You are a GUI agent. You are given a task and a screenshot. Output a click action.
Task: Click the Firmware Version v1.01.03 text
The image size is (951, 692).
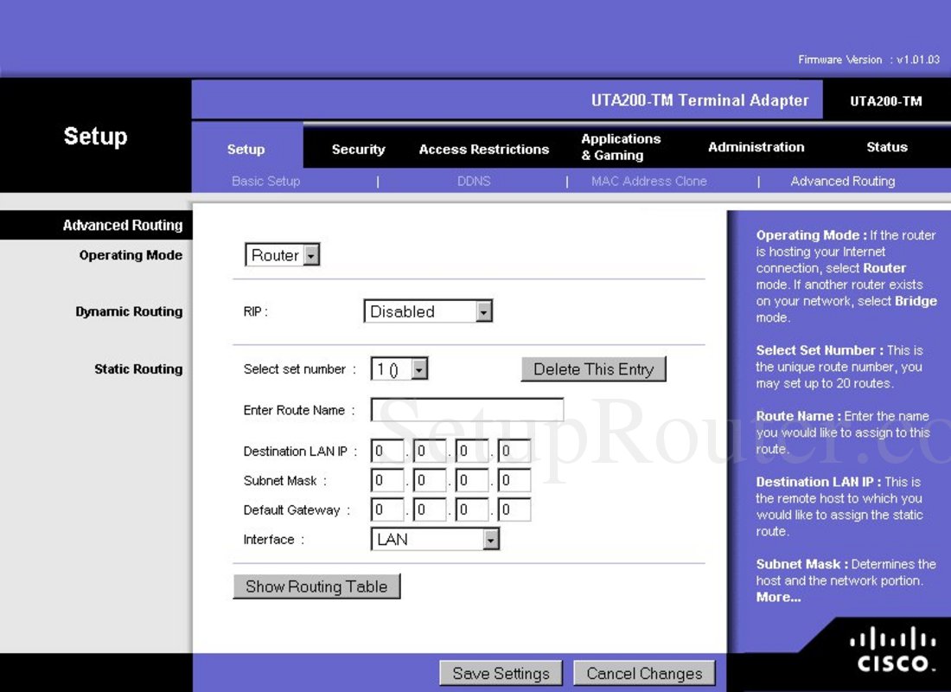coord(869,60)
